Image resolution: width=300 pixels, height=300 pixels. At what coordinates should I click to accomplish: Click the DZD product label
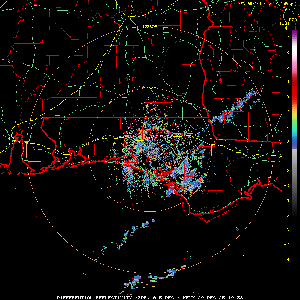293,20
